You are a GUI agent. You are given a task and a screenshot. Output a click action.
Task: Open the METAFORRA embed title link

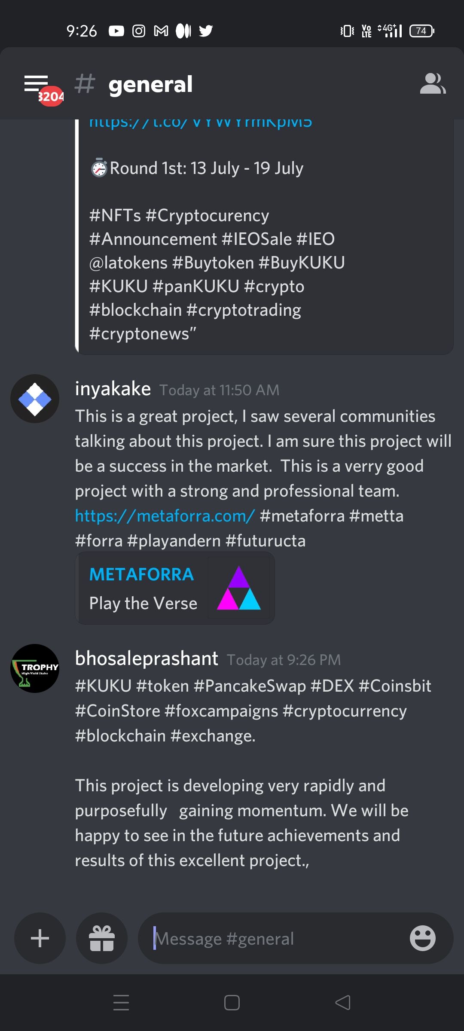point(141,574)
